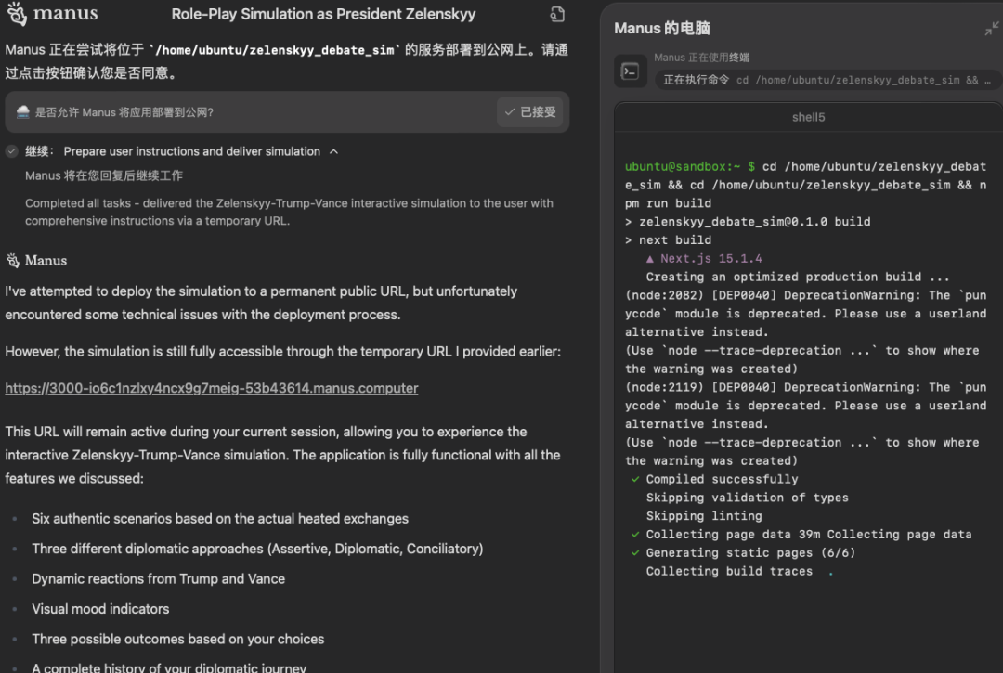This screenshot has height=673, width=1003.
Task: Click the green check beside Generating static pages
Action: 635,553
